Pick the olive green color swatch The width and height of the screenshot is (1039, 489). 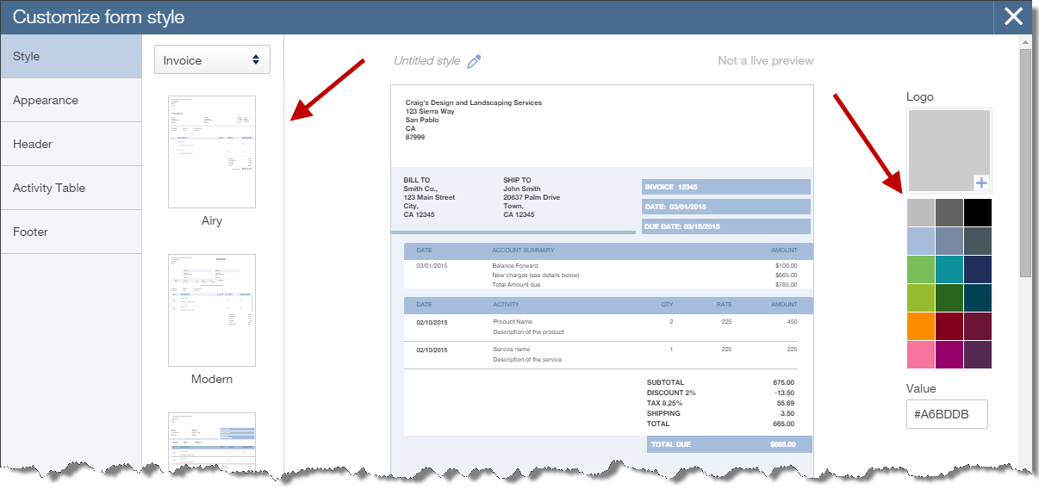(x=921, y=298)
